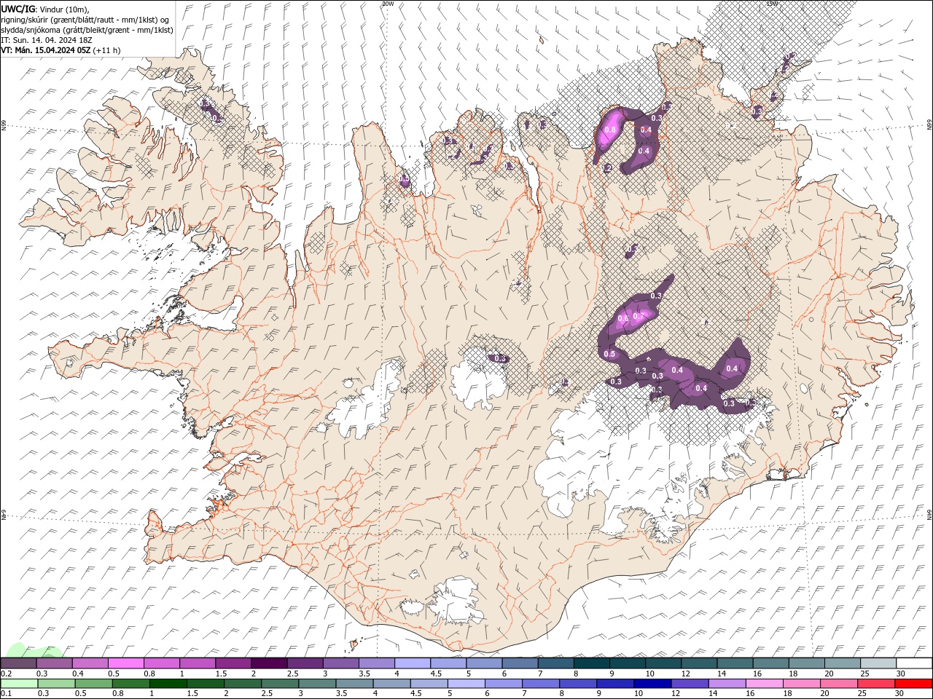Select the 'VT: Mán. 15.04.2024 05Z (+11 h)' line
933x699 pixels.
pyautogui.click(x=61, y=50)
